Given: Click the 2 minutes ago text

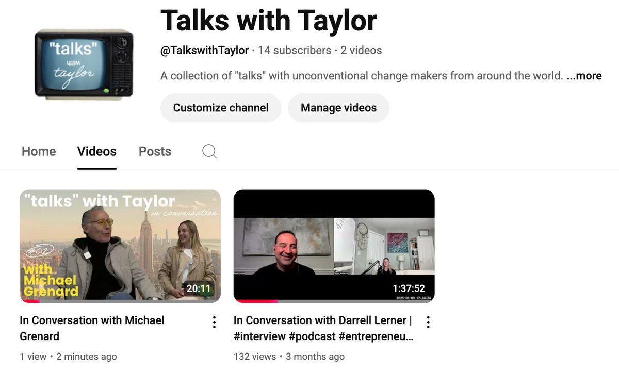Looking at the screenshot, I should click(86, 357).
